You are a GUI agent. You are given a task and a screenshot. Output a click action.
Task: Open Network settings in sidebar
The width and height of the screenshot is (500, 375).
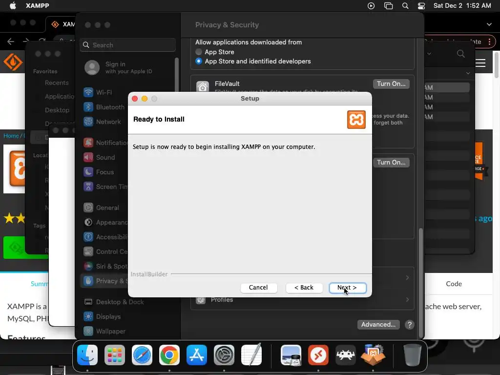(104, 122)
